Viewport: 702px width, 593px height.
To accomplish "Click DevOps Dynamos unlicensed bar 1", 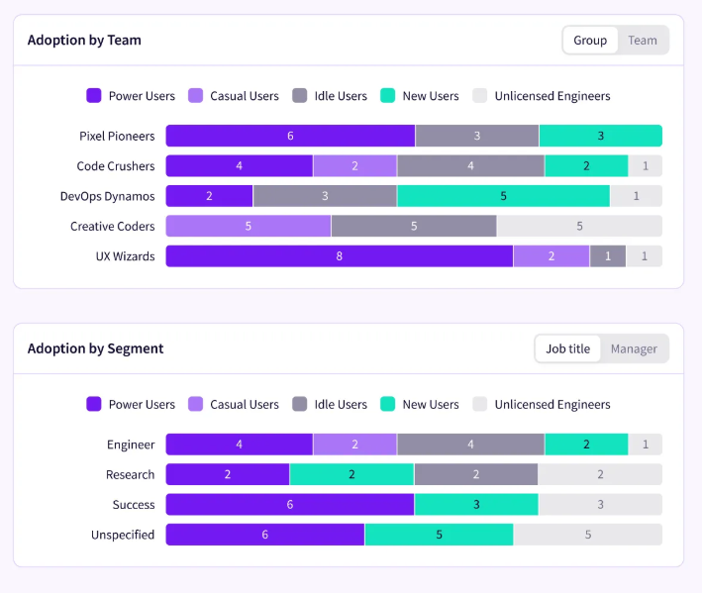I will tap(637, 196).
